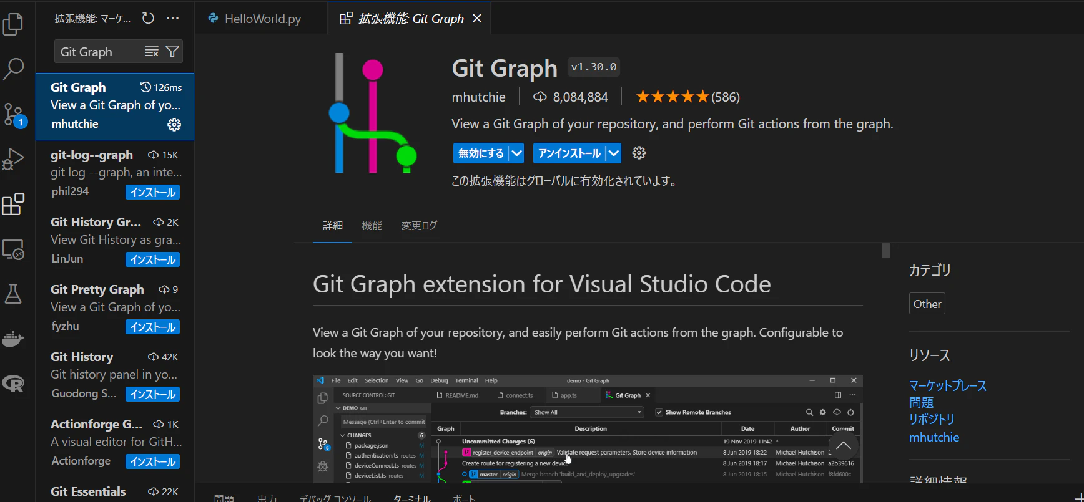The height and width of the screenshot is (502, 1084).
Task: Click the scroll-to-top arrow button
Action: (x=844, y=445)
